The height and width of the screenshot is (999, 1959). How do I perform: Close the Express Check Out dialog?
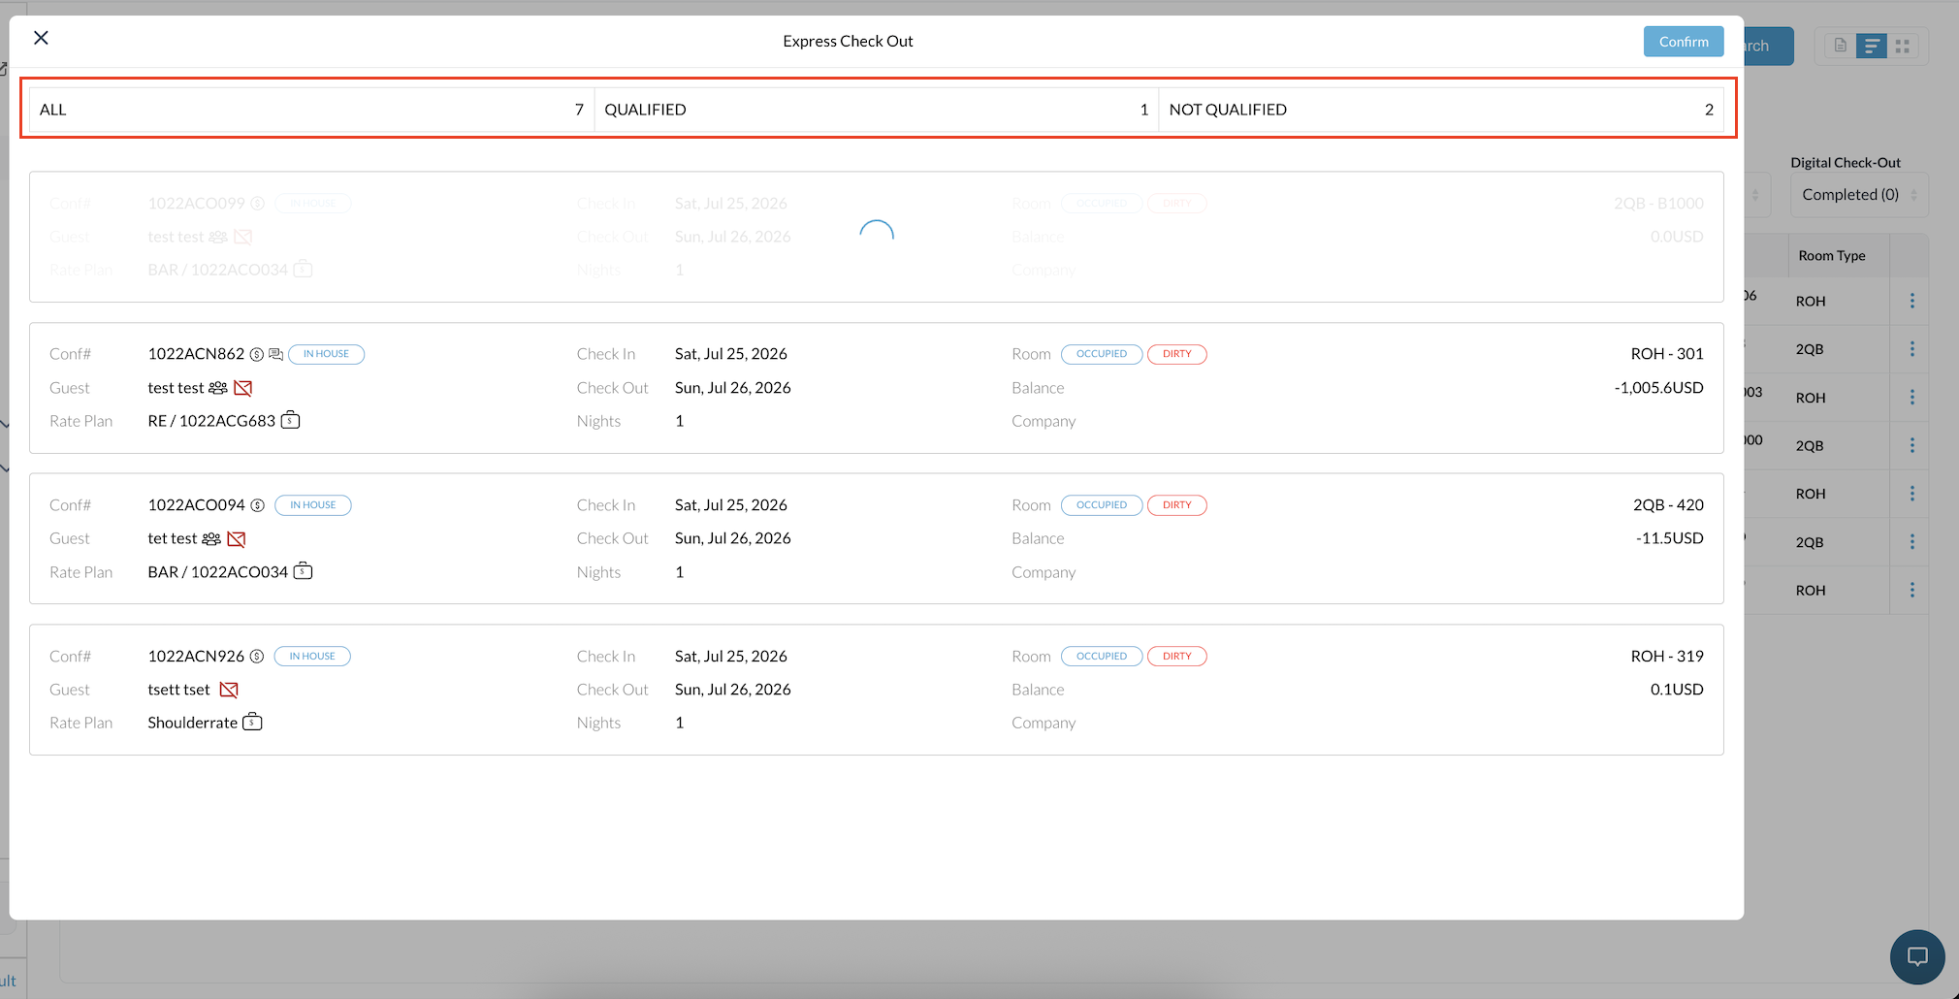pyautogui.click(x=41, y=38)
